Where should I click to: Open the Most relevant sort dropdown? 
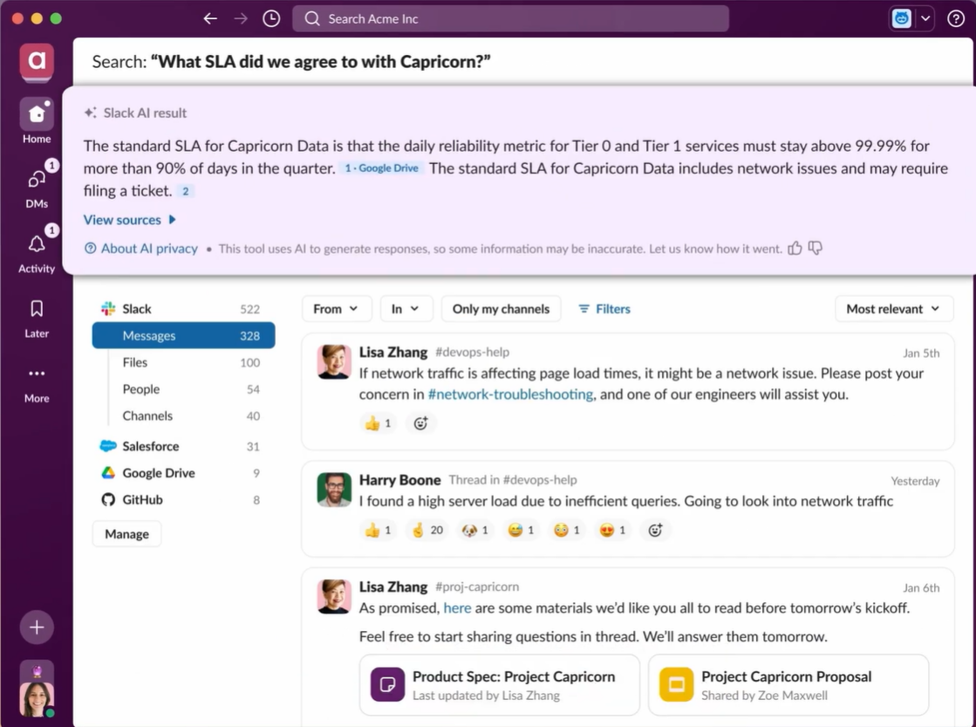(894, 309)
